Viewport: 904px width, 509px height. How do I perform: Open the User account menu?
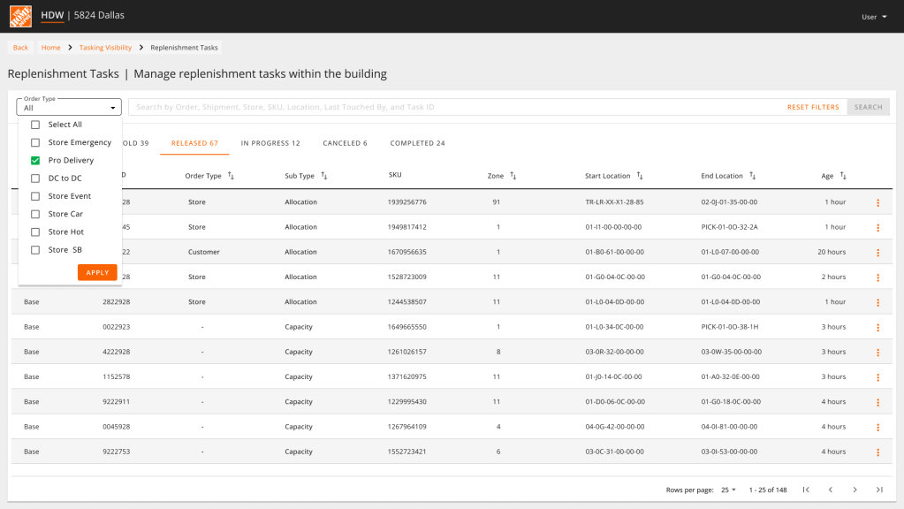click(x=874, y=17)
